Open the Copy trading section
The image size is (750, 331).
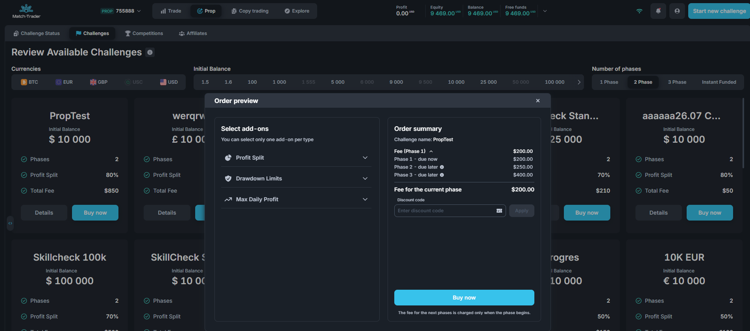click(250, 11)
